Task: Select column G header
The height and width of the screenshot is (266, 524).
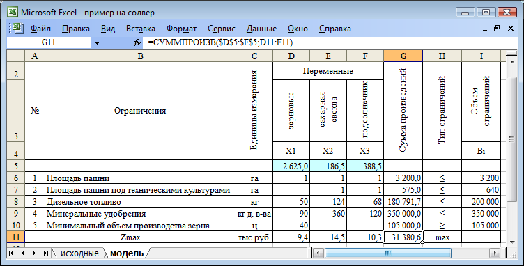Action: 403,56
